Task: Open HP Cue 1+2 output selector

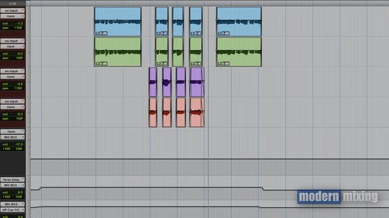Action: pyautogui.click(x=12, y=210)
